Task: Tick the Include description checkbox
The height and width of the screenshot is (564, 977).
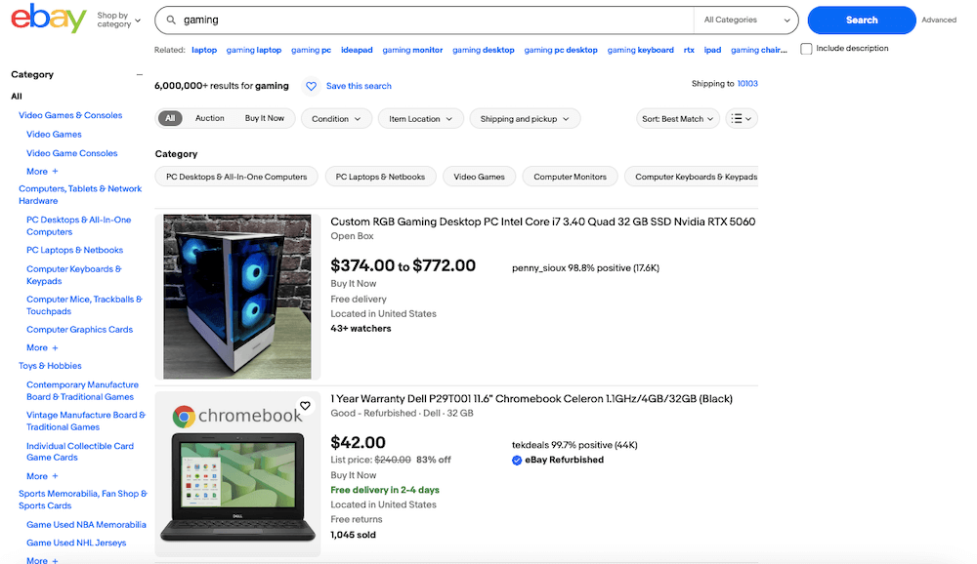Action: (x=806, y=49)
